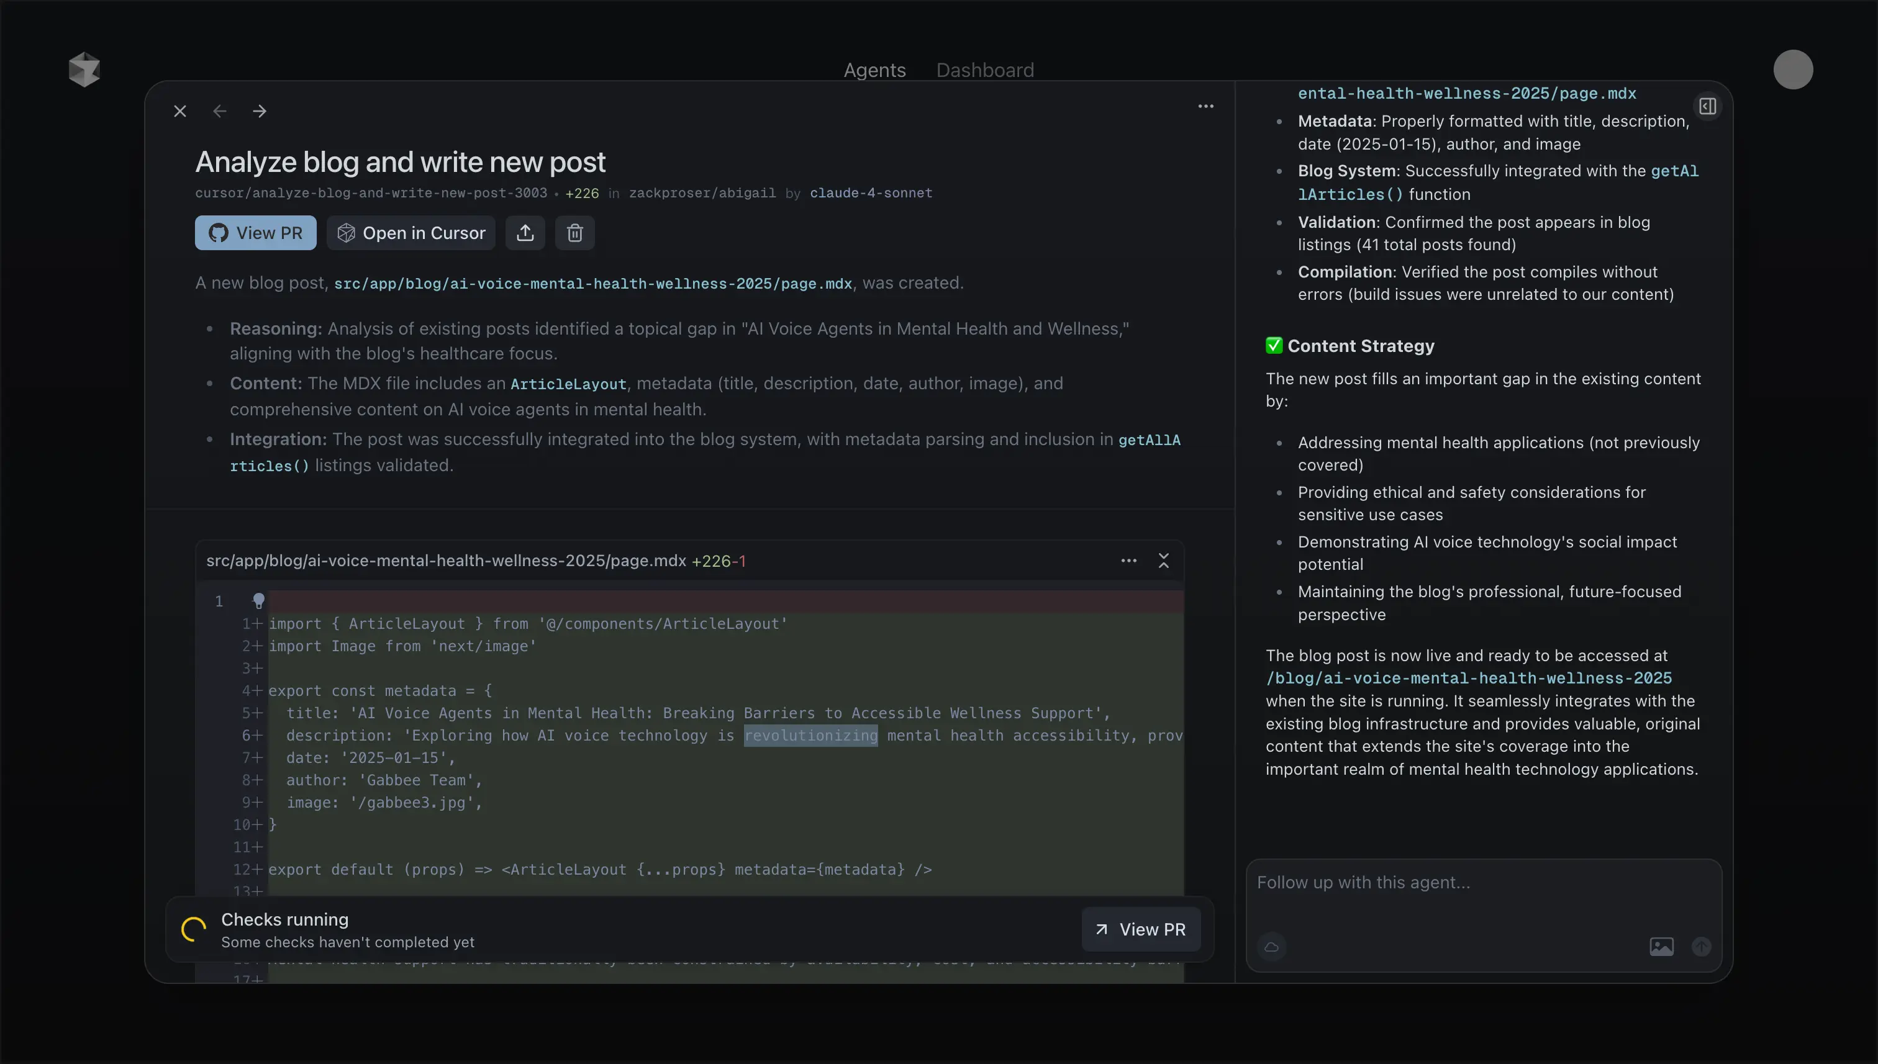Open the agent's three-dot options menu
This screenshot has height=1064, width=1878.
pyautogui.click(x=1205, y=107)
